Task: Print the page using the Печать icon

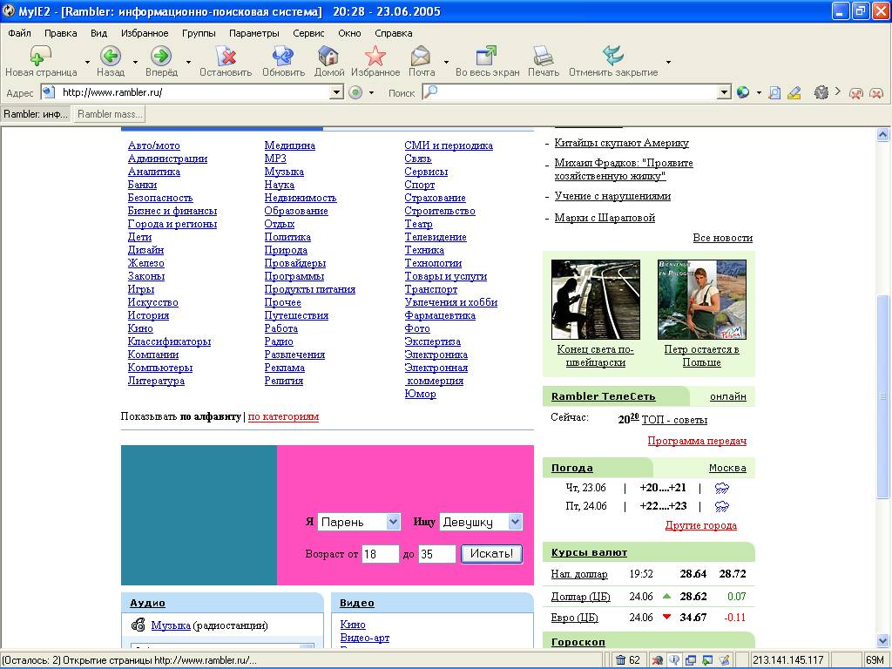Action: point(543,57)
